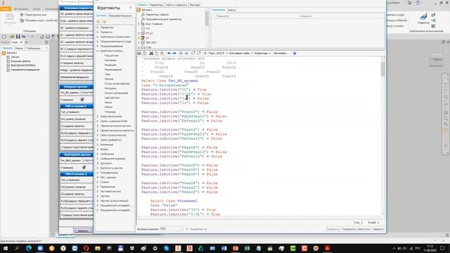Viewport: 450px width, 253px height.
Task: Click the Имена tab next to Параметры
Action: [x=231, y=10]
